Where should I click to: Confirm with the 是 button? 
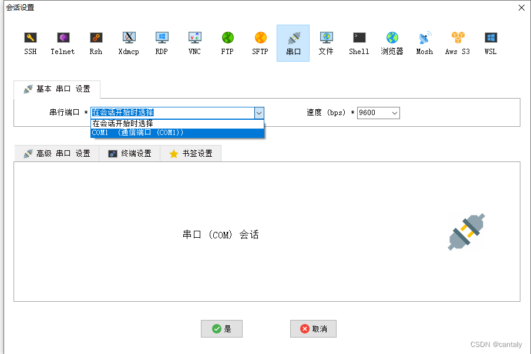pos(221,329)
